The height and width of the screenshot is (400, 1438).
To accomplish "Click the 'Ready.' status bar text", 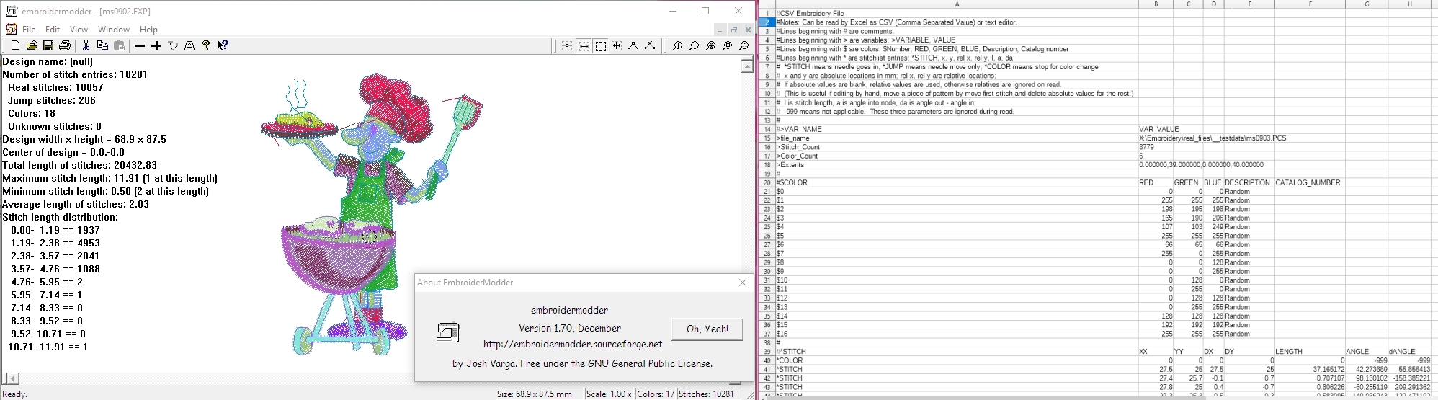I will (x=15, y=394).
